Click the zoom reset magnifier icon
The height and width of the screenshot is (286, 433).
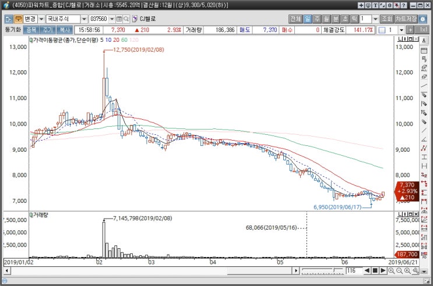click(x=407, y=270)
